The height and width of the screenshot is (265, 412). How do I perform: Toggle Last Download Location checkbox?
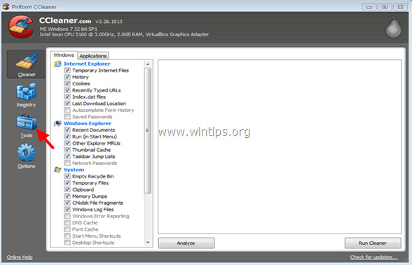coord(67,103)
